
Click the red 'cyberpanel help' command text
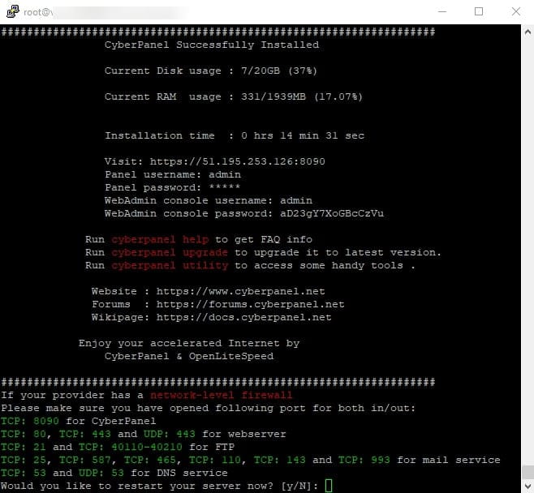tap(160, 239)
